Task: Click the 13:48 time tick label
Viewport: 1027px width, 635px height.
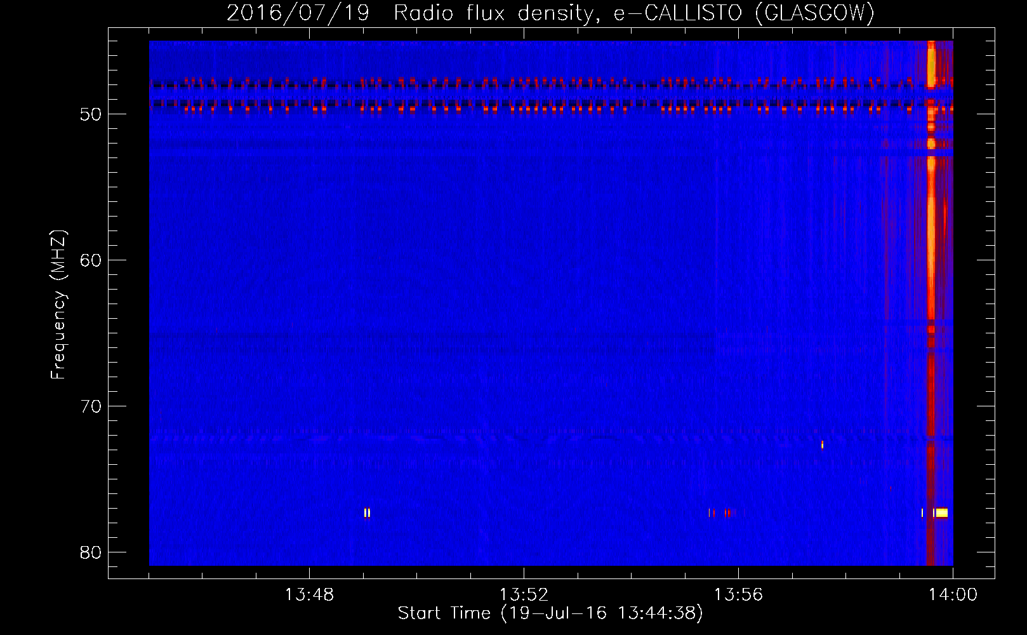Action: (309, 596)
